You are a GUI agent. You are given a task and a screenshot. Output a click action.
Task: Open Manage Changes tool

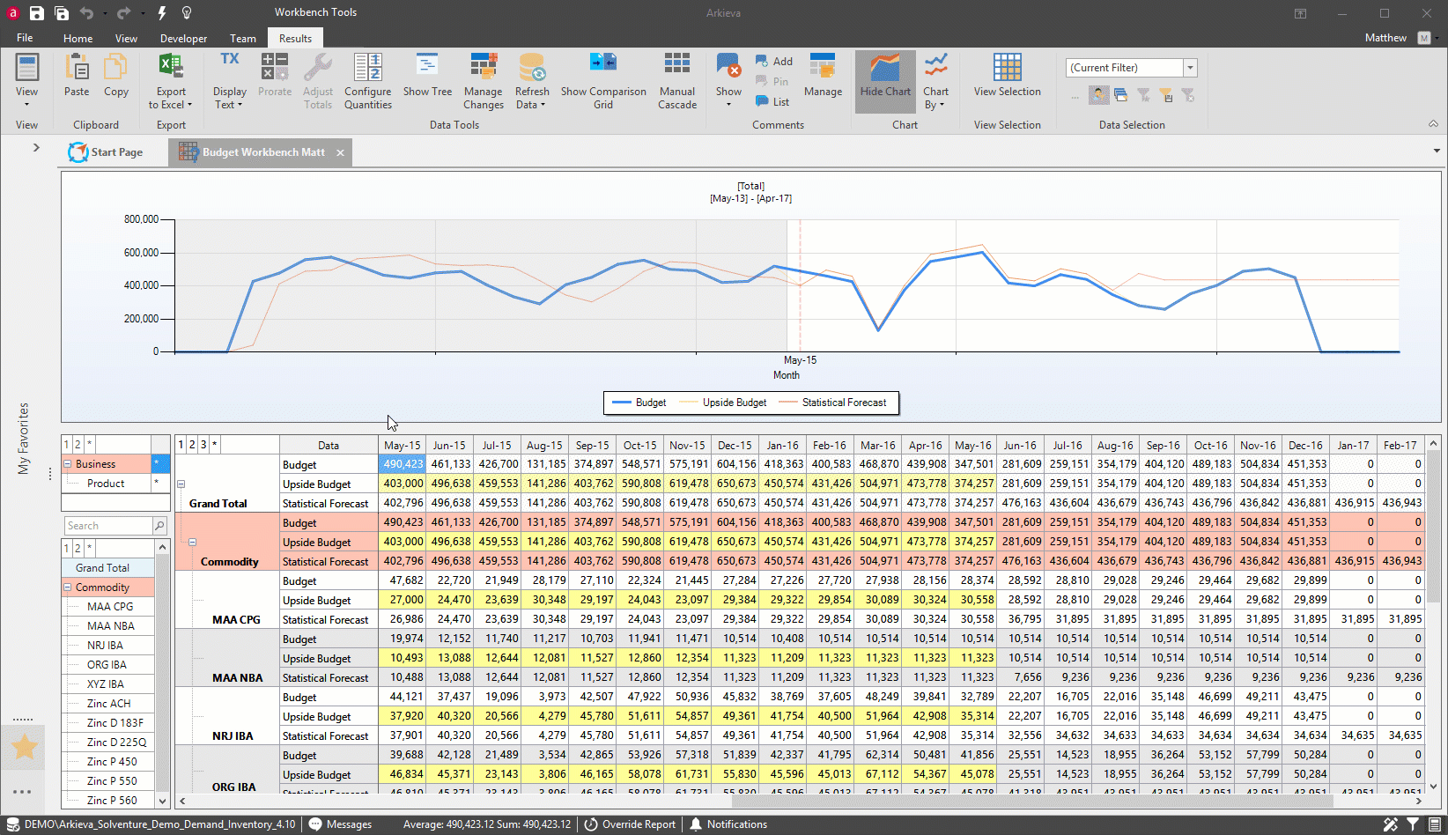(x=484, y=81)
